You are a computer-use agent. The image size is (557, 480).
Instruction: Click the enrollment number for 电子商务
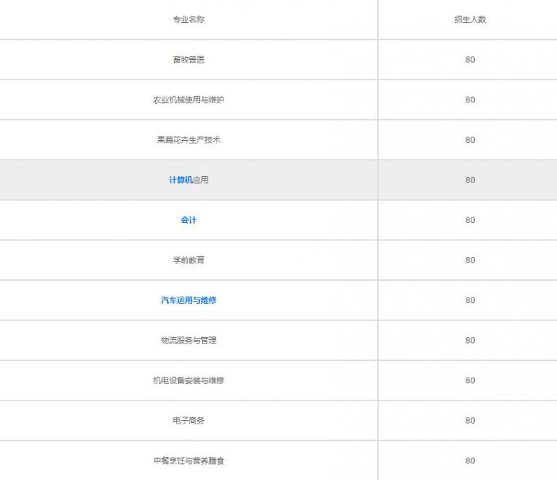tap(469, 420)
